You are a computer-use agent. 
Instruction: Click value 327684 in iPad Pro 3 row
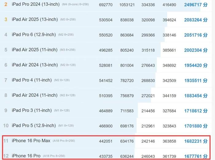[x=169, y=111]
